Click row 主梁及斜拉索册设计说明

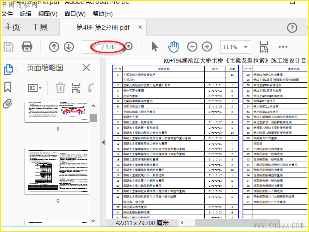pyautogui.click(x=175, y=75)
